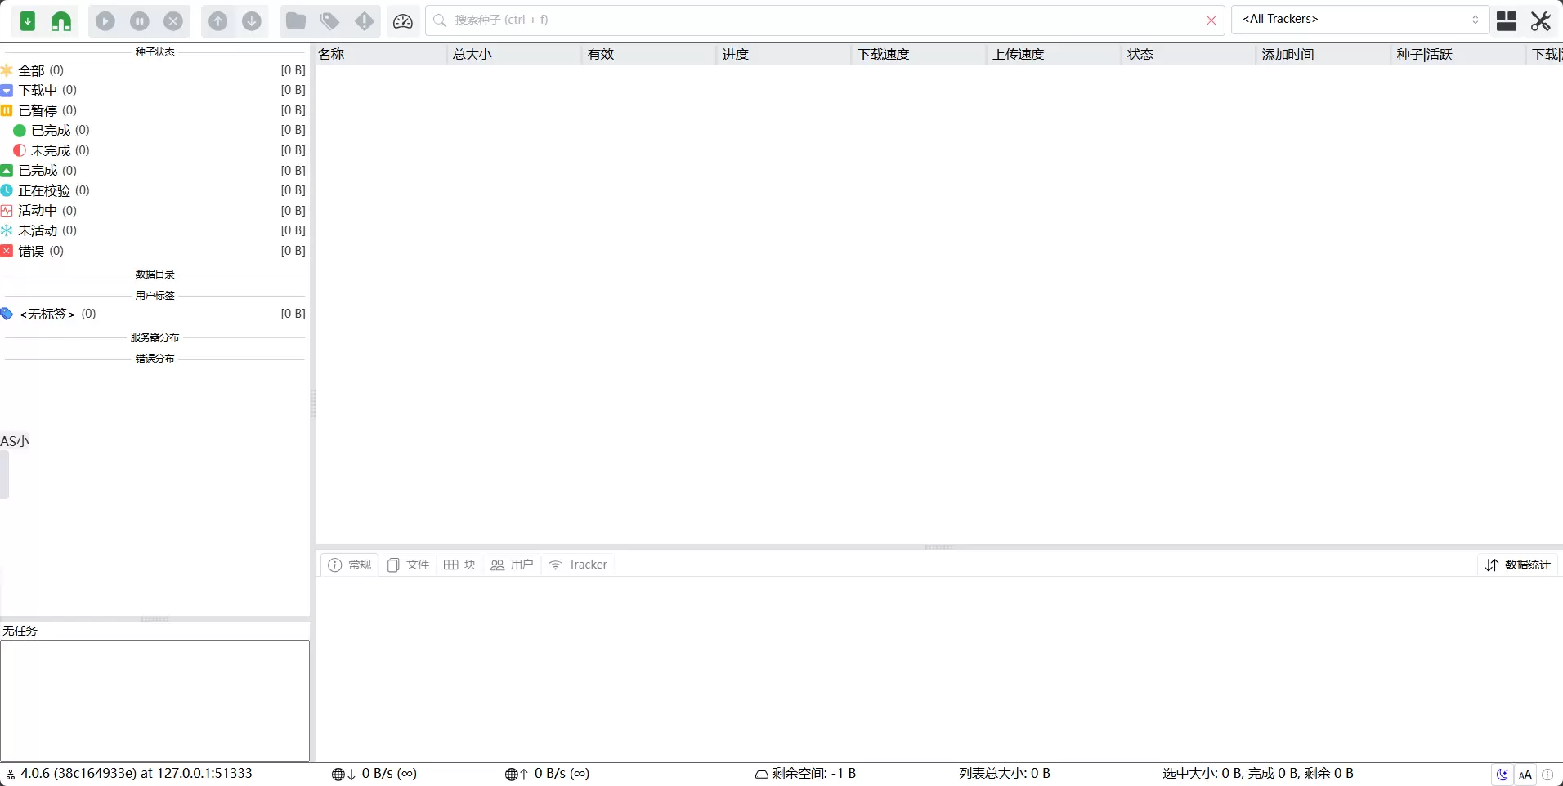This screenshot has height=786, width=1563.
Task: Switch to the 文件 tab
Action: [x=409, y=565]
